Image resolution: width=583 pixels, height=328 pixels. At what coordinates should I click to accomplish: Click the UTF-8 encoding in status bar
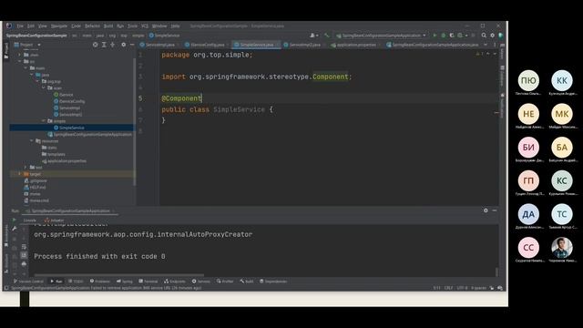[462, 288]
